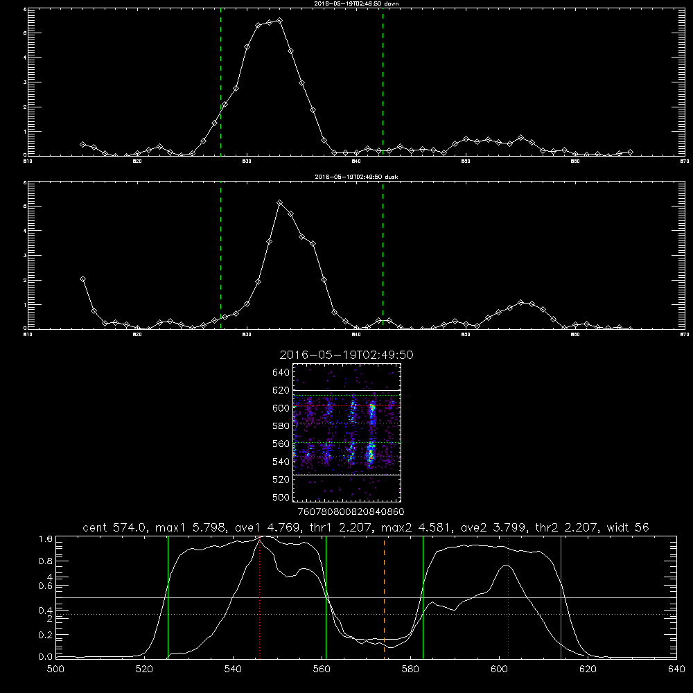
Task: Click the '0.0' y-axis label of the bottom plot
Action: [x=46, y=657]
